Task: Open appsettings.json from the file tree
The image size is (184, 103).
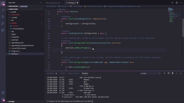Action: click(25, 43)
